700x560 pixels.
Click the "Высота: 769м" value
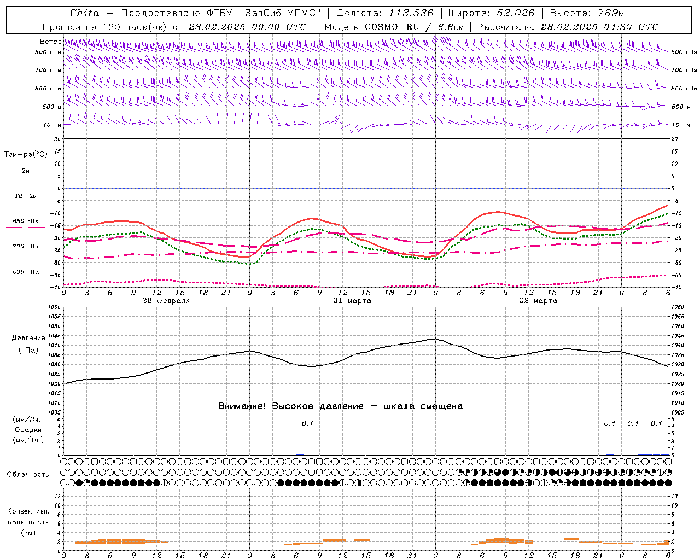click(587, 13)
